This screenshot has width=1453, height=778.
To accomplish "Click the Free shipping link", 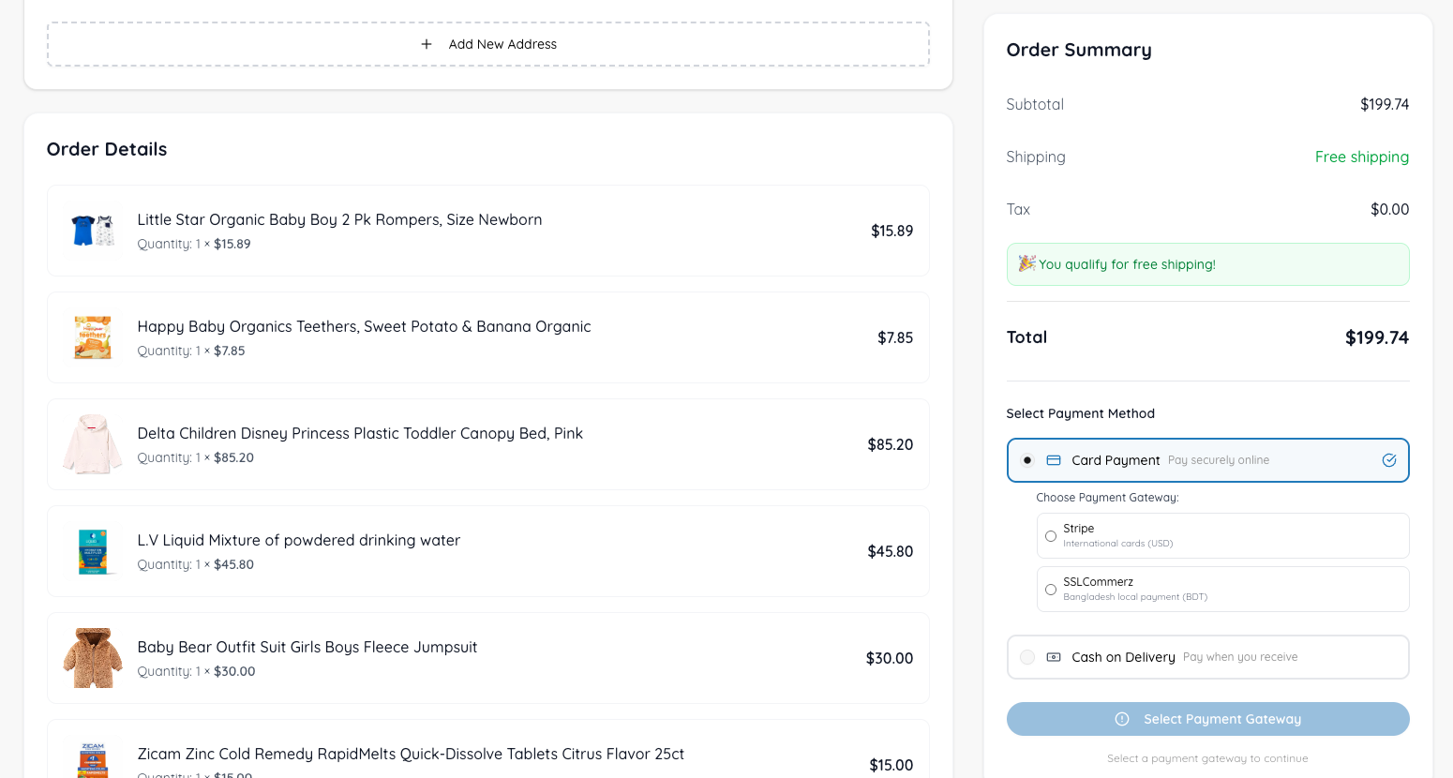I will click(x=1362, y=157).
